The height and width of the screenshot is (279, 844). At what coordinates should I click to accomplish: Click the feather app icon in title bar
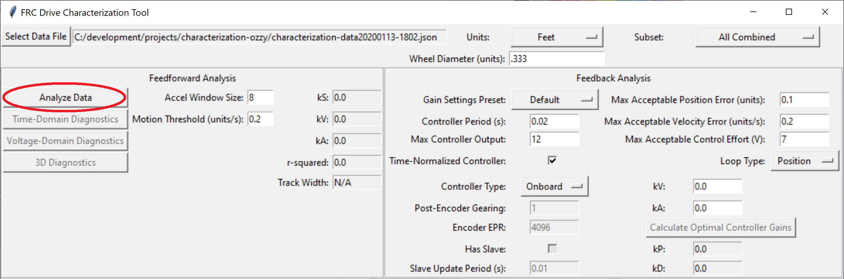tap(13, 12)
